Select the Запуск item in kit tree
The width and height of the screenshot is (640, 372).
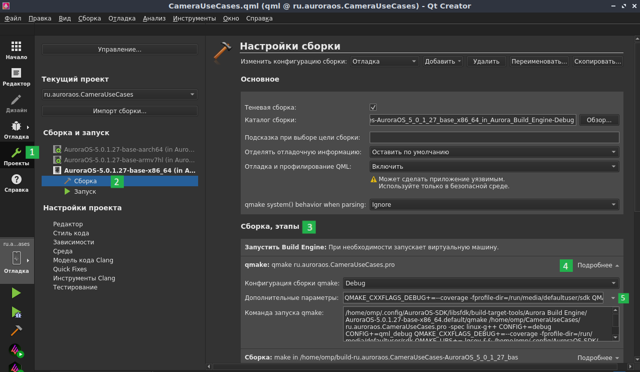[x=85, y=192]
